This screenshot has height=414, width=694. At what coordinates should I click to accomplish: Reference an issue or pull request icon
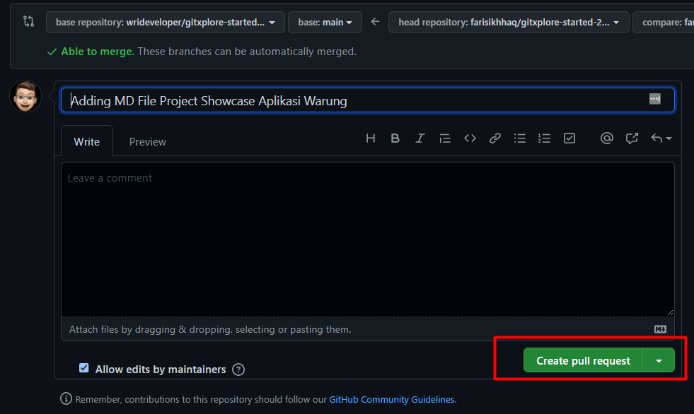click(632, 138)
